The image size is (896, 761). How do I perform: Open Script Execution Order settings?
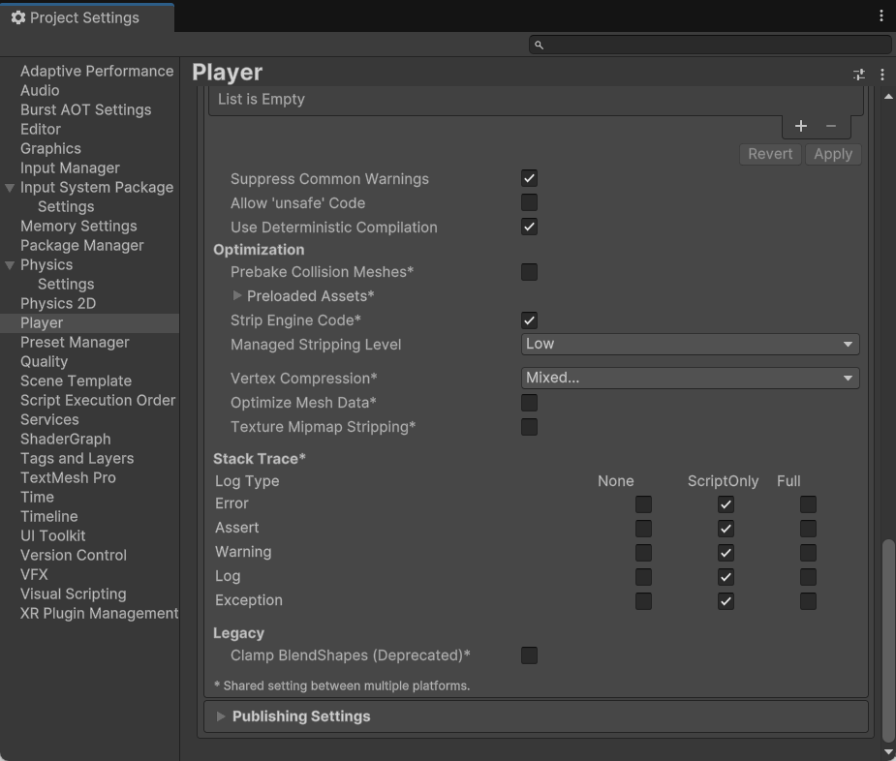98,401
